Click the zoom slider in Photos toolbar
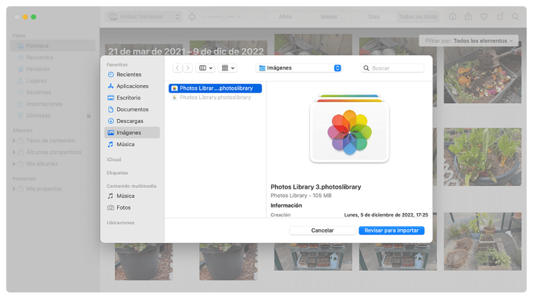The width and height of the screenshot is (533, 297). (221, 17)
